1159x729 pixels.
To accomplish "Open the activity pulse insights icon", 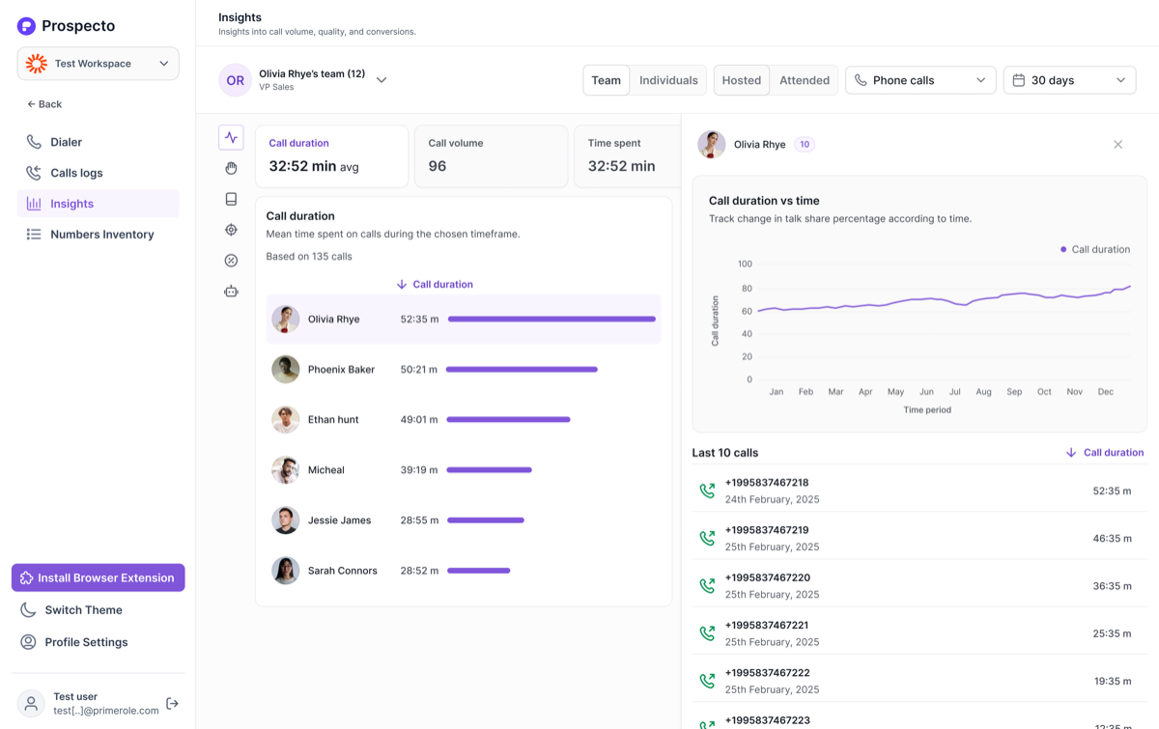I will tap(231, 137).
